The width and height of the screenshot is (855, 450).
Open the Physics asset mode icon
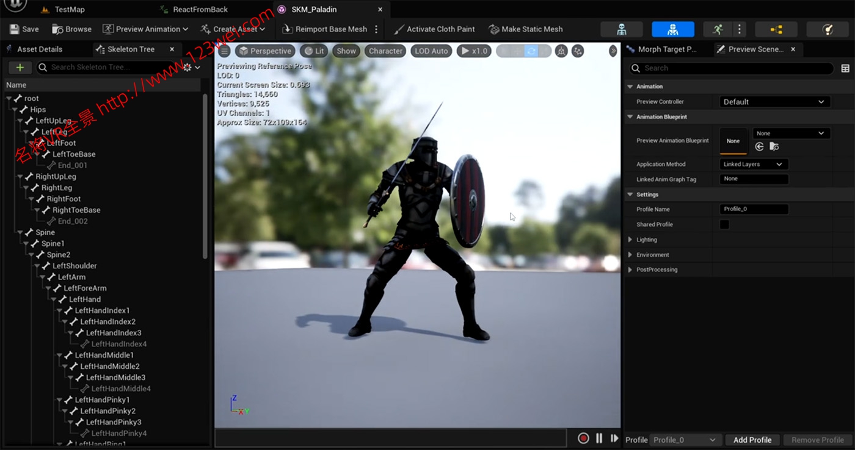point(828,29)
